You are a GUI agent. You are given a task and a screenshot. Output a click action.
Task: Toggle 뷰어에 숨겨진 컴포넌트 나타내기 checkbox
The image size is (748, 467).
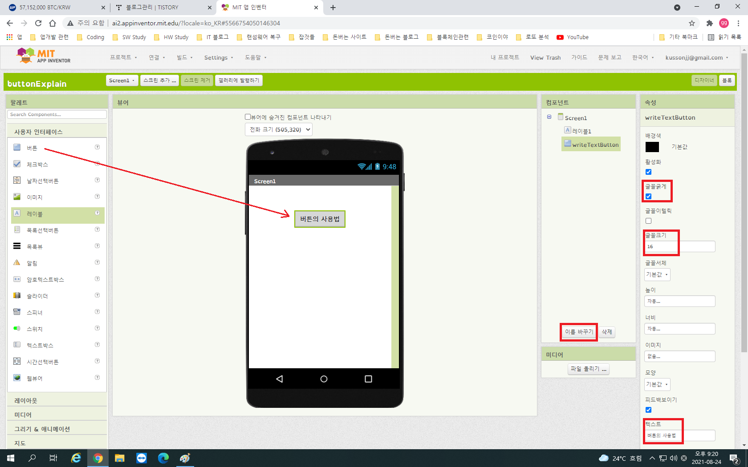[248, 117]
